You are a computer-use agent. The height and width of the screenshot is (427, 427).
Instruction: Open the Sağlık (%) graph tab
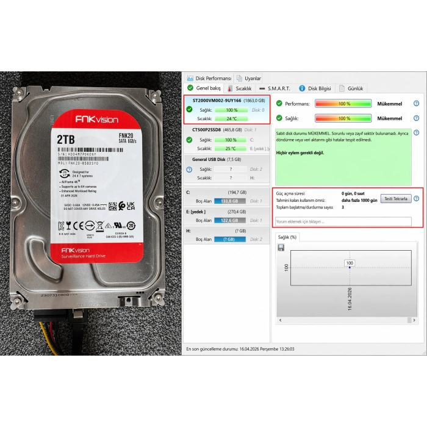(287, 237)
